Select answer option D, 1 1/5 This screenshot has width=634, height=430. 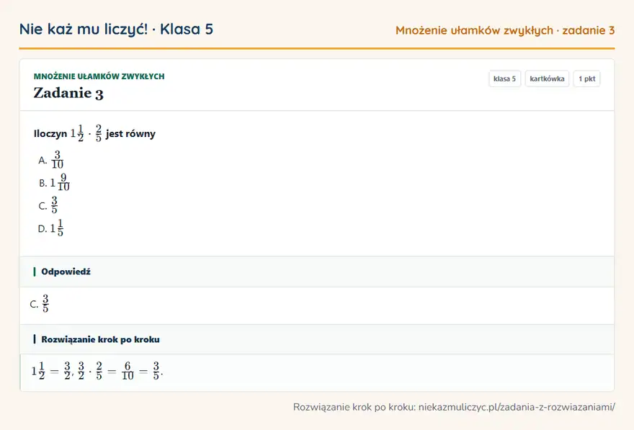[51, 228]
